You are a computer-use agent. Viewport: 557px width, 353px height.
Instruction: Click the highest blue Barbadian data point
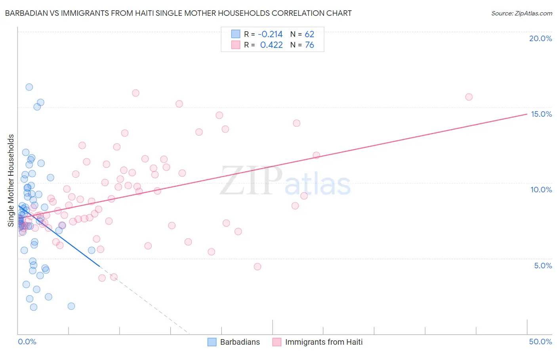tap(29, 87)
